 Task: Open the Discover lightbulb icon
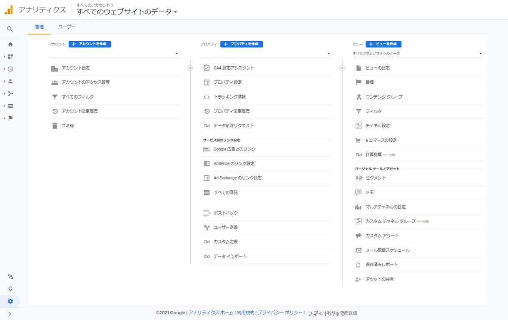pyautogui.click(x=10, y=289)
